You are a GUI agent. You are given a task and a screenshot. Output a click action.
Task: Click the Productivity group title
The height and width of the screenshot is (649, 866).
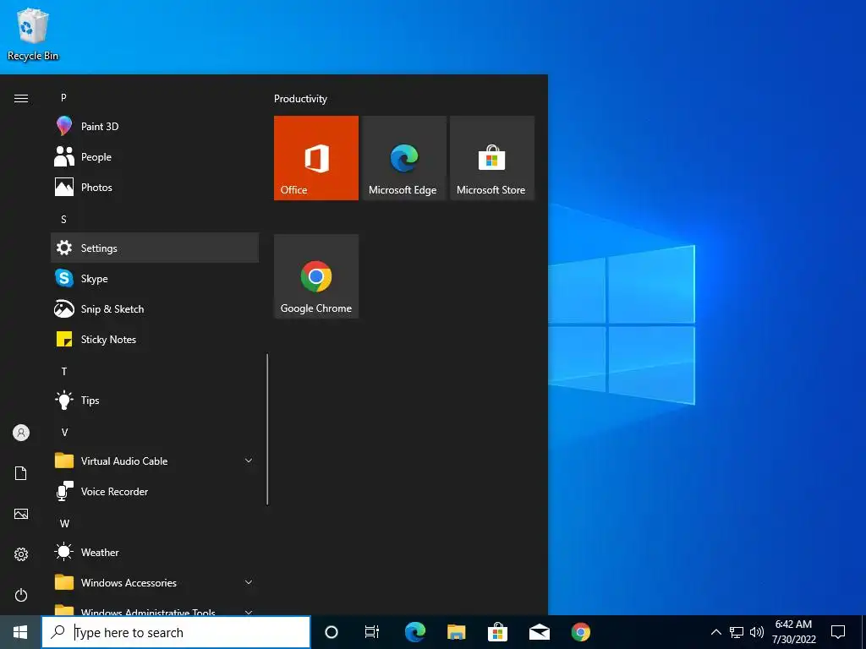(x=300, y=99)
